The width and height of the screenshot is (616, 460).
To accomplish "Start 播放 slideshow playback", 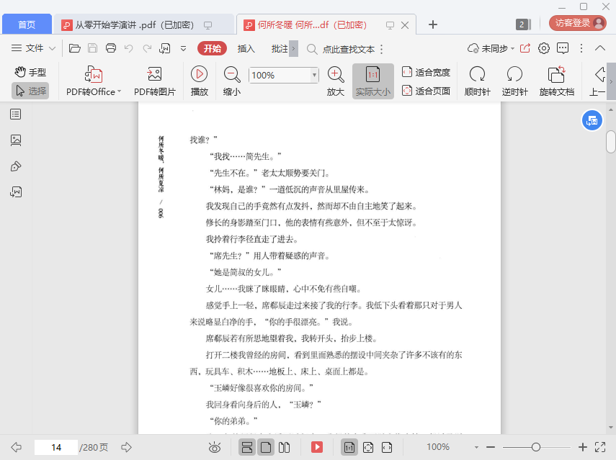I will [x=199, y=81].
